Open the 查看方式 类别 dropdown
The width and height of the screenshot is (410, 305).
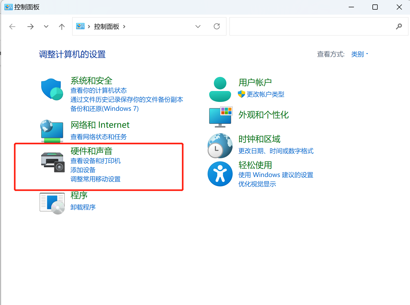tap(360, 54)
